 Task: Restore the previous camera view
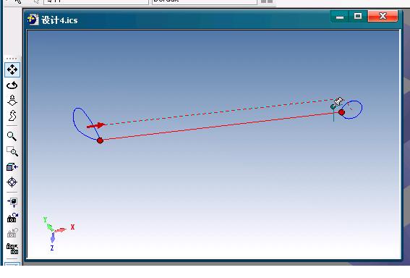(x=12, y=217)
